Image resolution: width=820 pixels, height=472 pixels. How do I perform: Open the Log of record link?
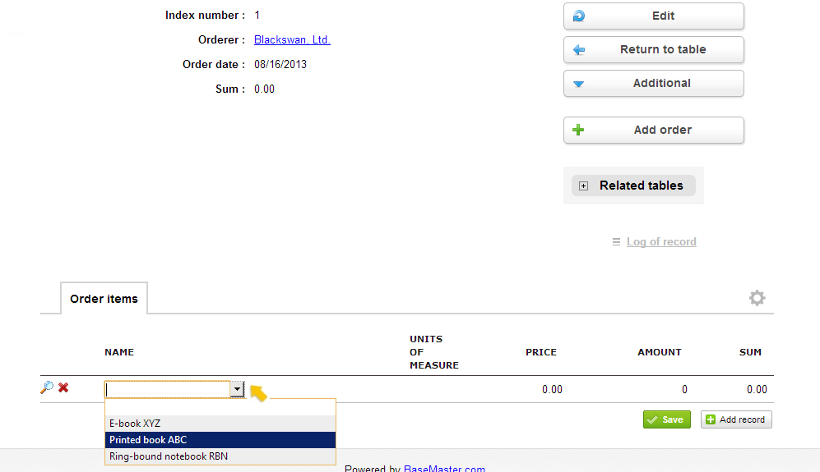point(661,241)
